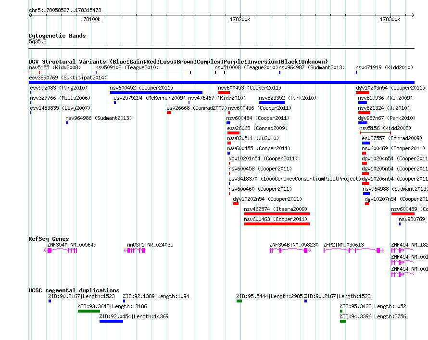Click nsv476467 (Kidd2010) variant label

pos(217,98)
